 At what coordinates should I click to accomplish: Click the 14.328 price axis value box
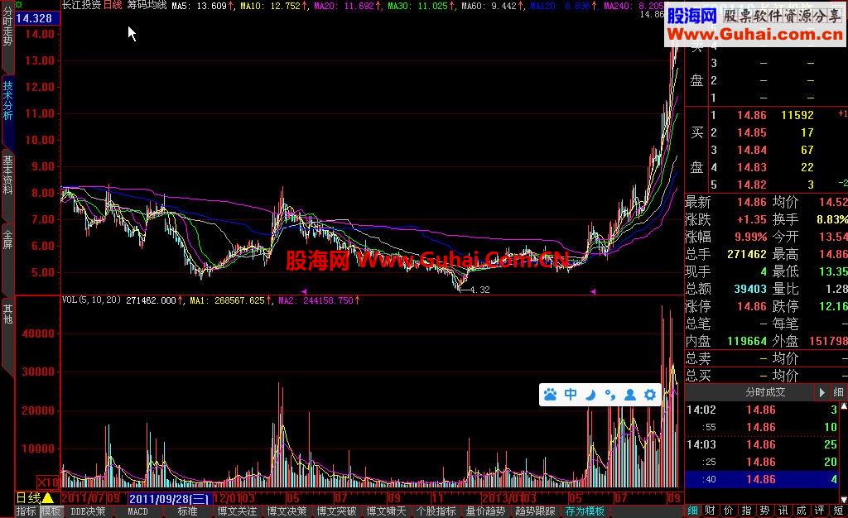coord(36,18)
